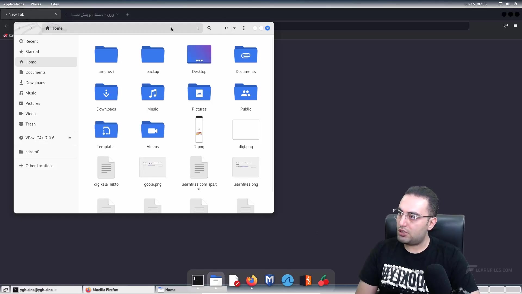
Task: Open the Metasploit icon in the dock
Action: click(269, 280)
